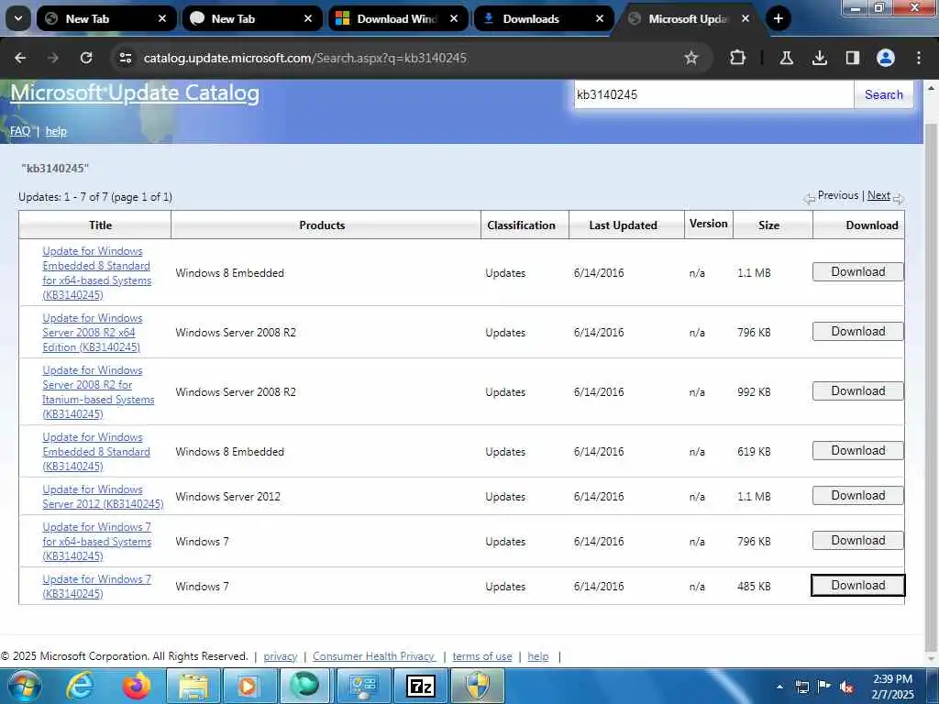Open the footer help link

[537, 656]
